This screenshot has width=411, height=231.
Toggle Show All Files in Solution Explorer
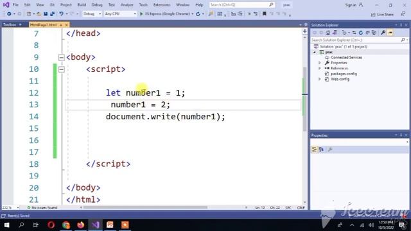pos(374,33)
